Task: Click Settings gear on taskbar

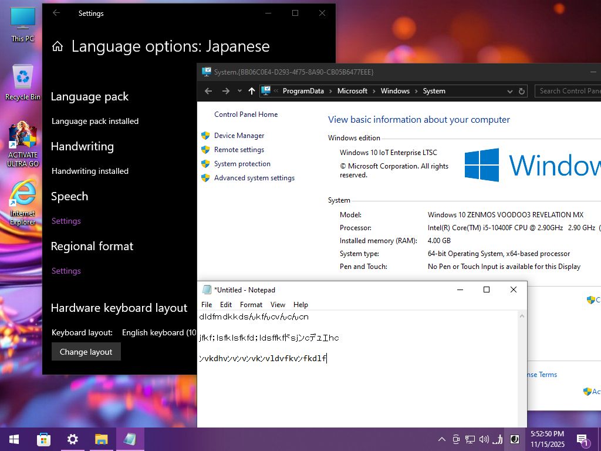Action: (x=72, y=439)
